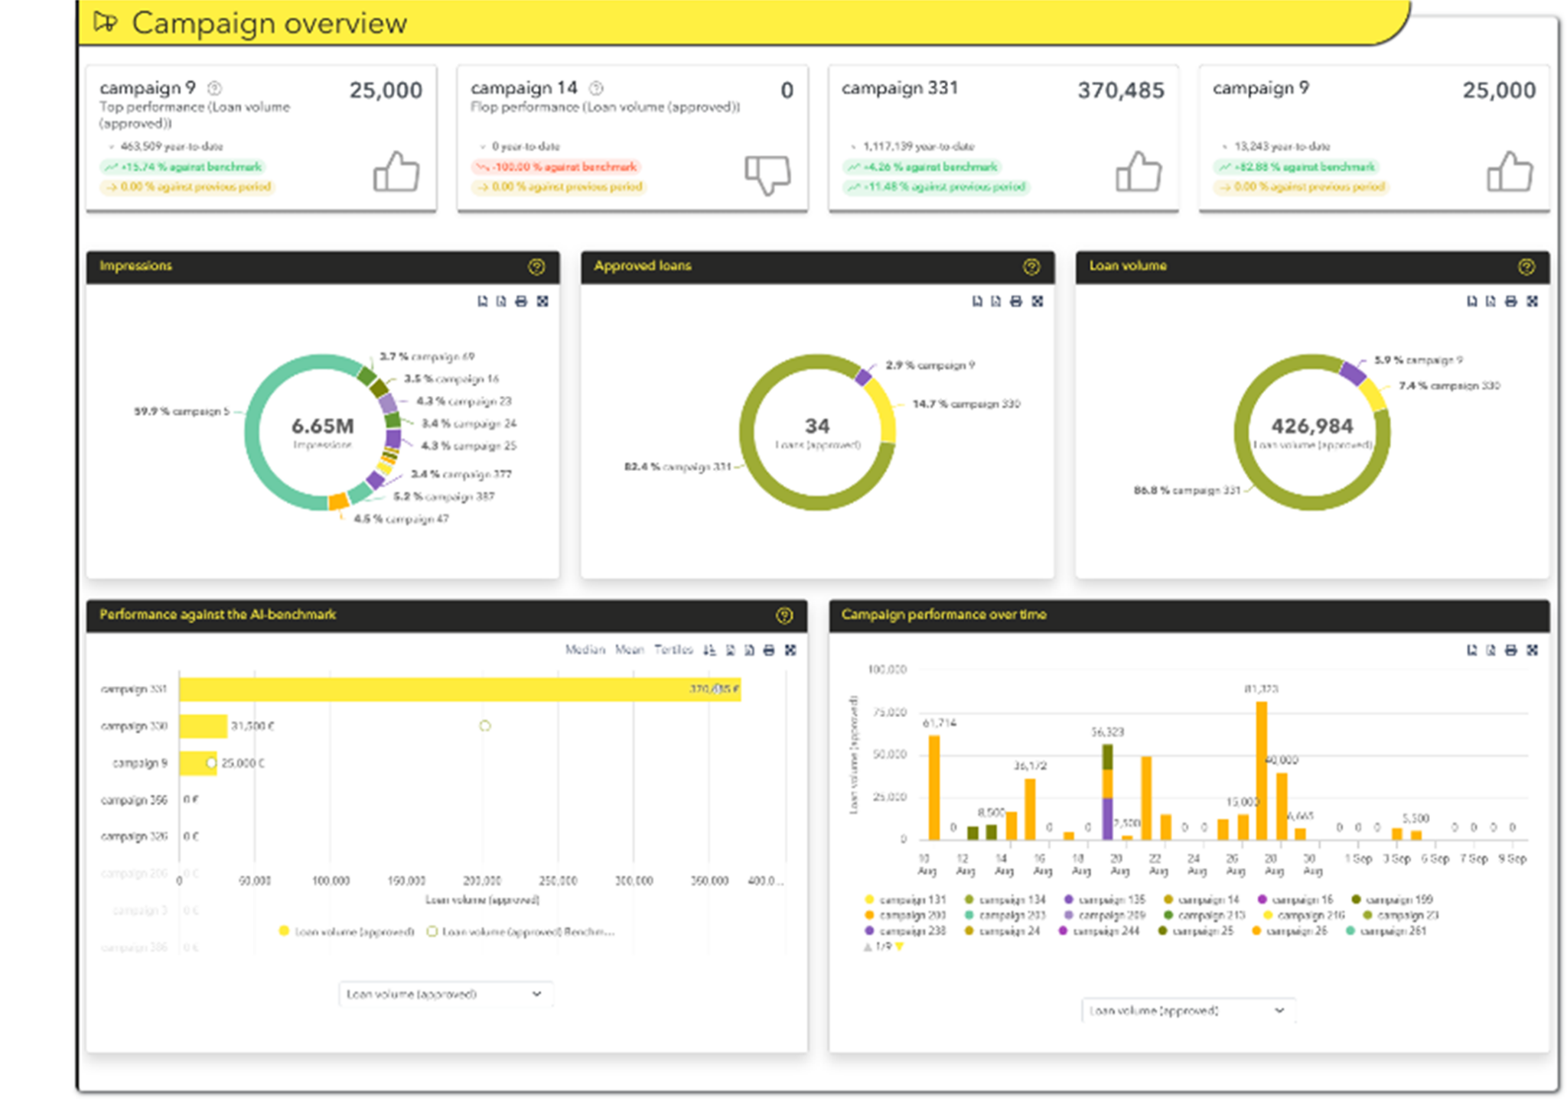Screen dimensions: 1567x1104
Task: Print the Campaign performance over time chart
Action: coord(1510,650)
